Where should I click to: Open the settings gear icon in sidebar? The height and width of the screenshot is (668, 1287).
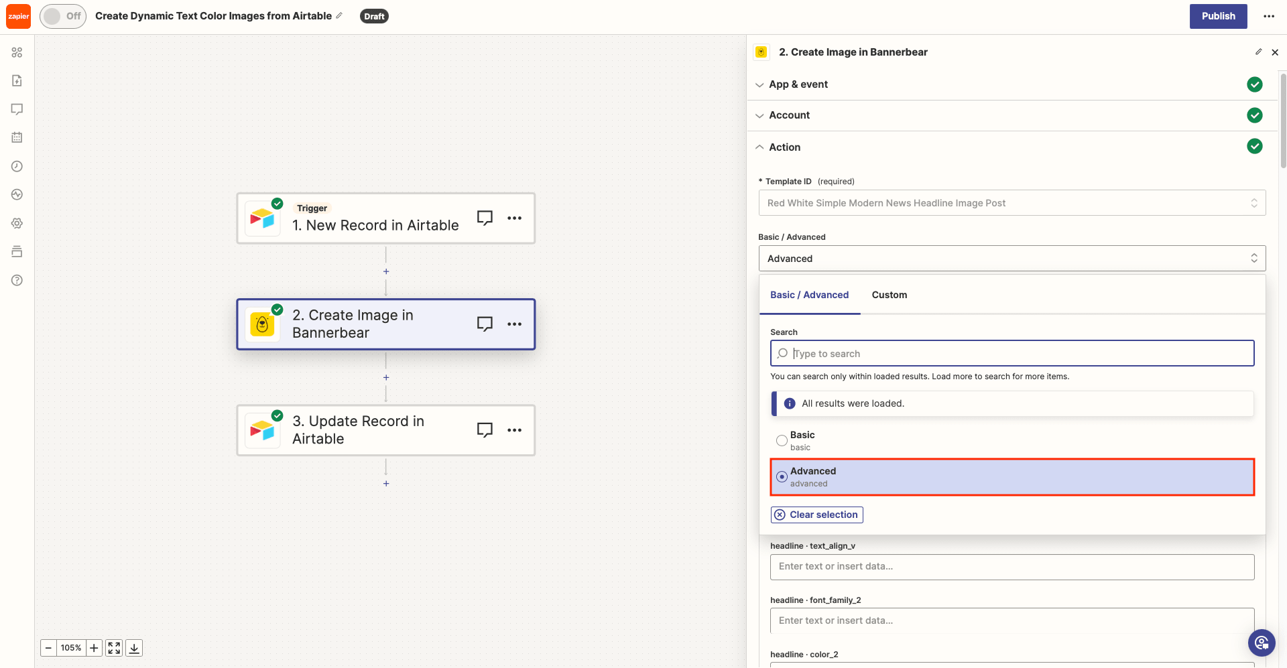17,223
